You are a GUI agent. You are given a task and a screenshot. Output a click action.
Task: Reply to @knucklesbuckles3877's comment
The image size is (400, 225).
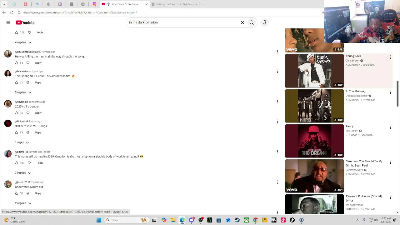pyautogui.click(x=38, y=63)
